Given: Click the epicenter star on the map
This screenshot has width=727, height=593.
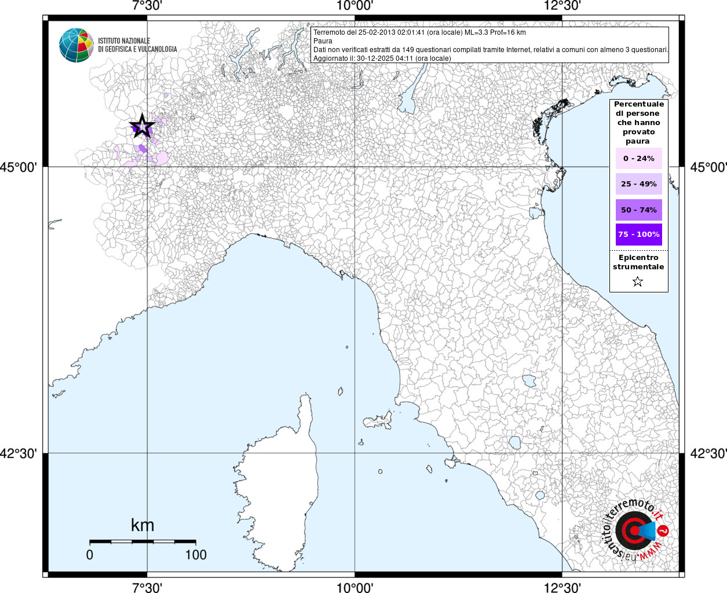Looking at the screenshot, I should point(142,126).
